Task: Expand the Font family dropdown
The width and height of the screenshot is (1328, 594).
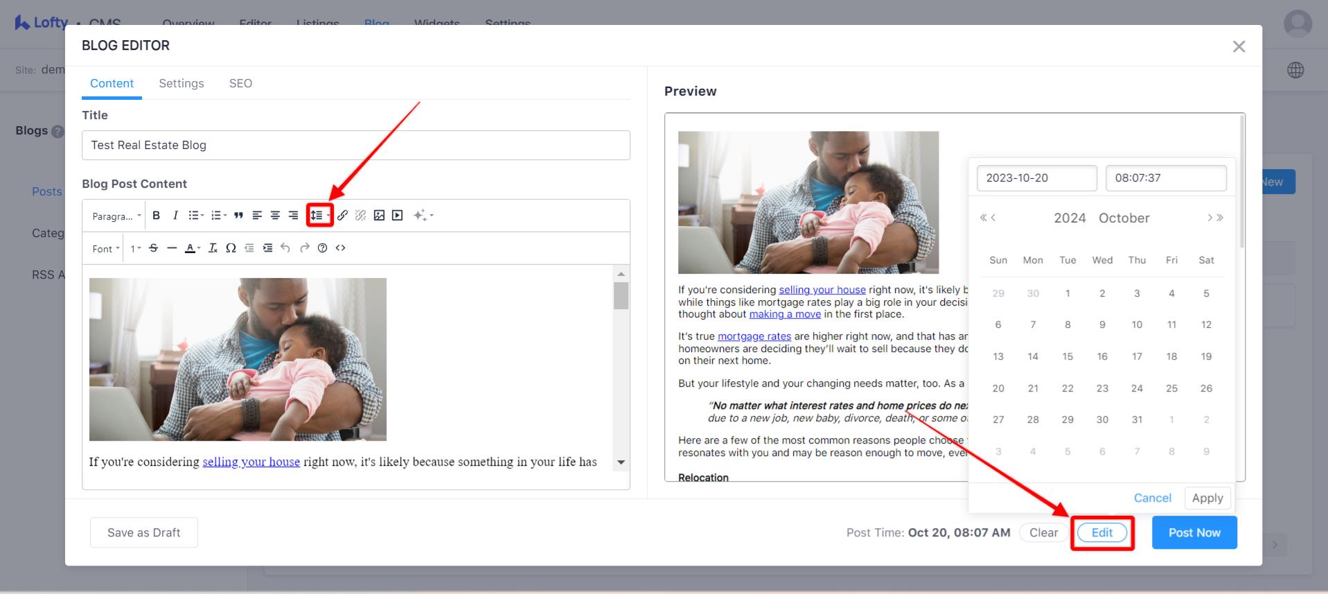Action: tap(106, 249)
